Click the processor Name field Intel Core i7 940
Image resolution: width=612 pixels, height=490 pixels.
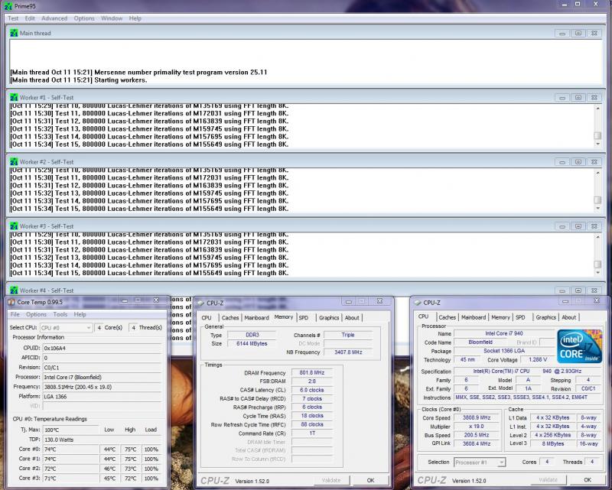pyautogui.click(x=504, y=333)
